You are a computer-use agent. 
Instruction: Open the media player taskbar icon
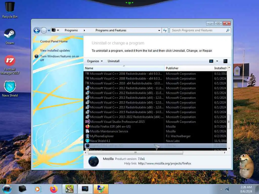(x=37, y=189)
